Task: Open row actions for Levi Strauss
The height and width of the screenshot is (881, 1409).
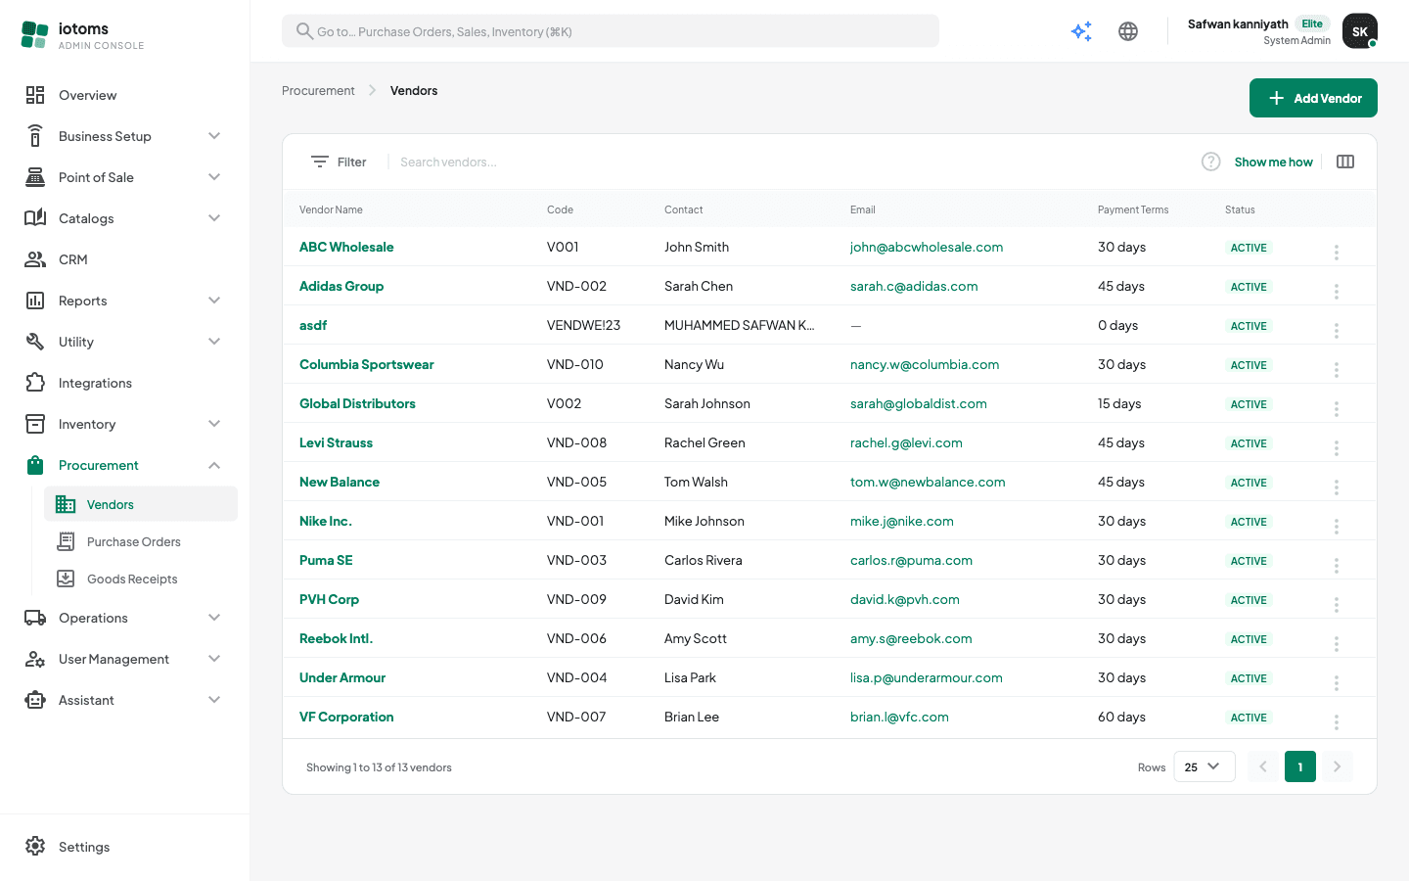Action: pyautogui.click(x=1337, y=447)
